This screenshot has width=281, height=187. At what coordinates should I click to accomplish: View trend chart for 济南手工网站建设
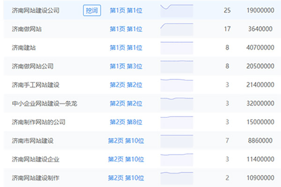click(177, 85)
